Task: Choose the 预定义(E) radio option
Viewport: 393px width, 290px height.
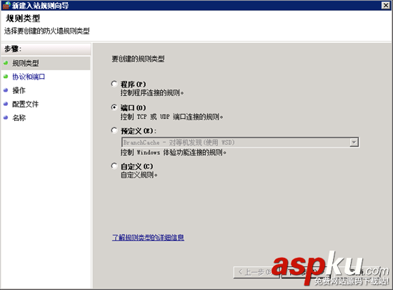Action: (x=114, y=130)
